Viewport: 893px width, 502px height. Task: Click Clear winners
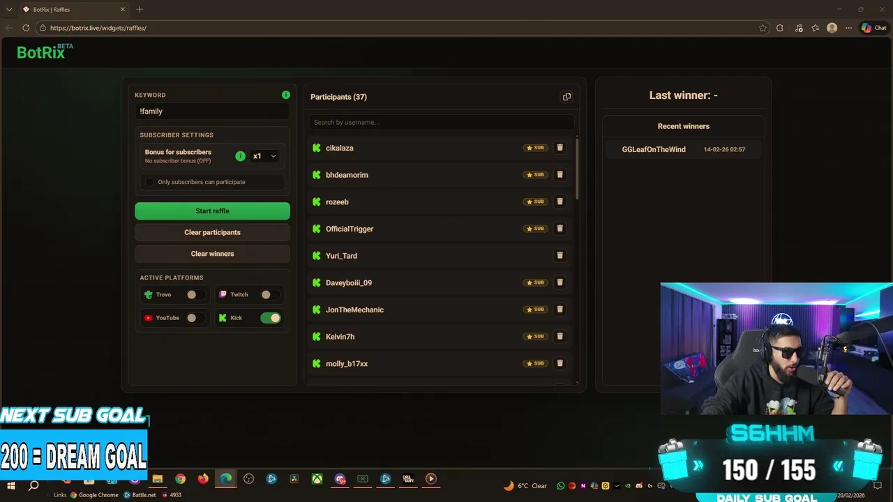click(212, 254)
